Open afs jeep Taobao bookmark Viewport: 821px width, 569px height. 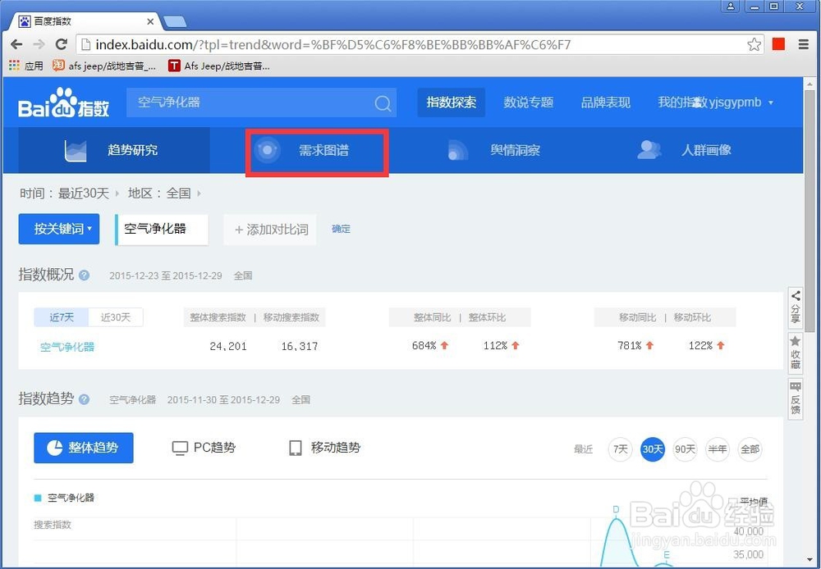click(x=104, y=66)
